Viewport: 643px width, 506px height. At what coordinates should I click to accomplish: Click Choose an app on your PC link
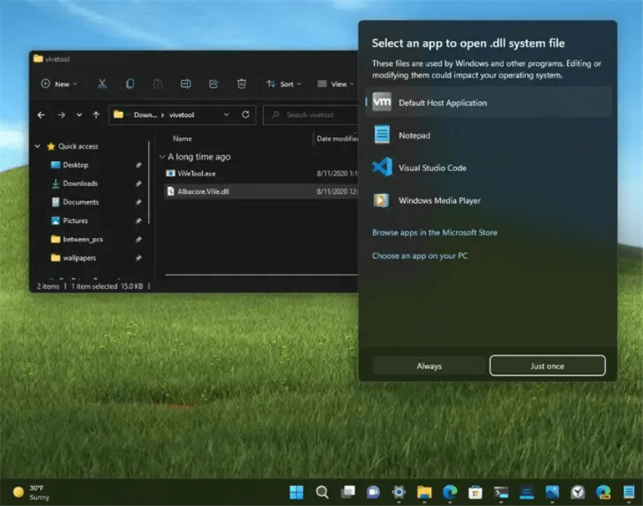click(420, 256)
